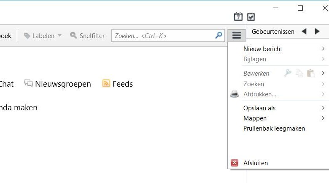Viewport: 329px width, 183px height.
Task: Expand the Mappen submenu arrow
Action: pyautogui.click(x=323, y=118)
